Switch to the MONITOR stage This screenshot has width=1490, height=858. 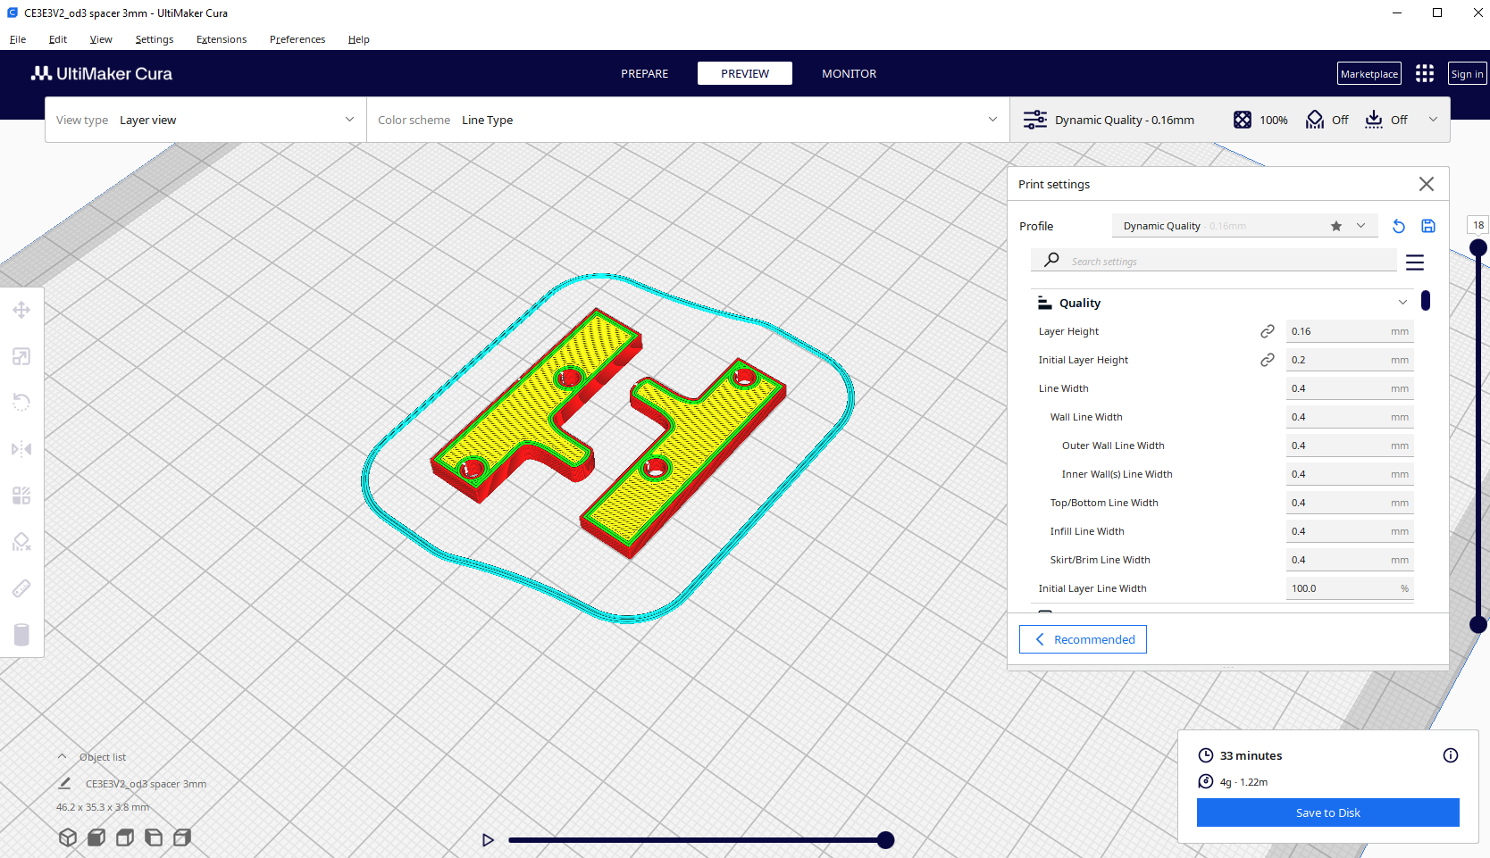850,73
